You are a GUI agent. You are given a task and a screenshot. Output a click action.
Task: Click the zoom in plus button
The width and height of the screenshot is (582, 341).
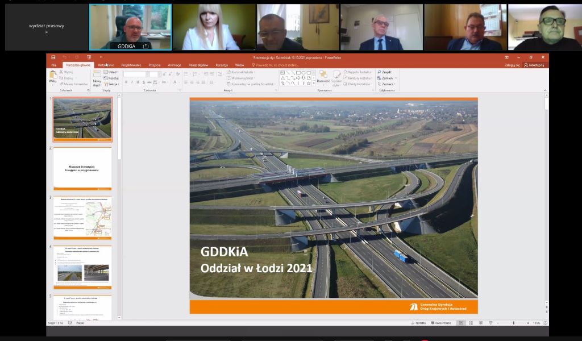point(528,323)
